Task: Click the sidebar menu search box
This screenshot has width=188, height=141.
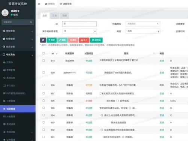Action: pos(18,22)
